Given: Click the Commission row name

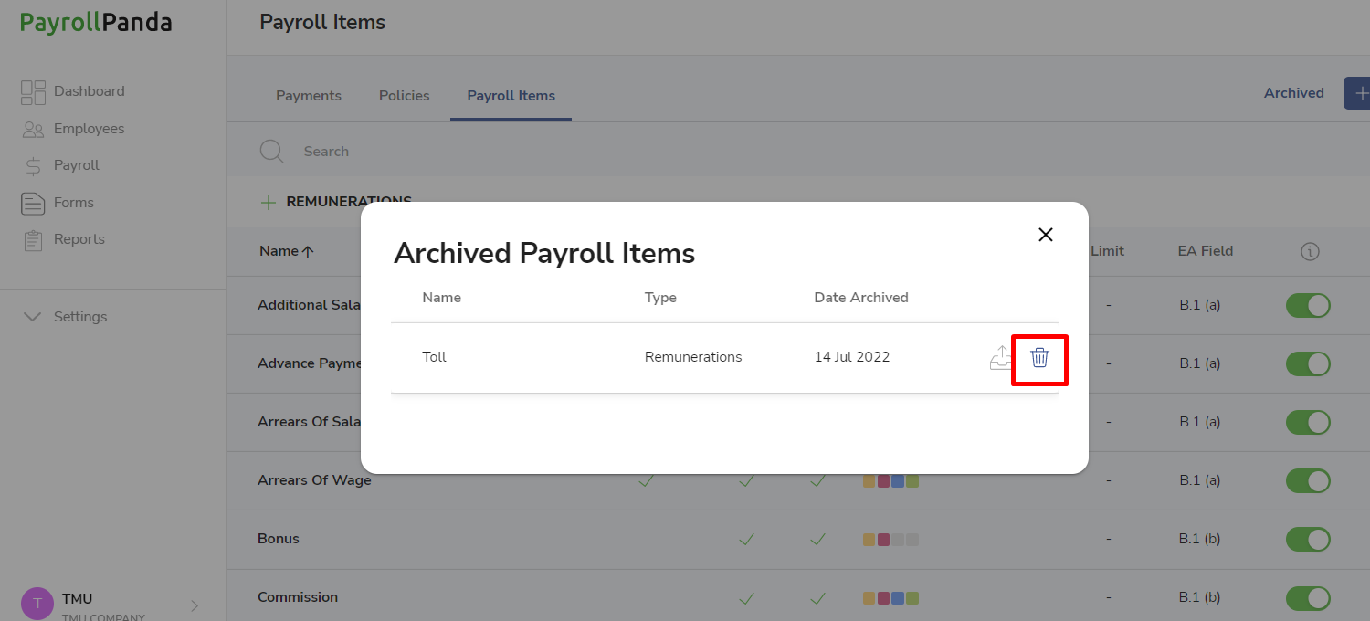Looking at the screenshot, I should tap(298, 597).
